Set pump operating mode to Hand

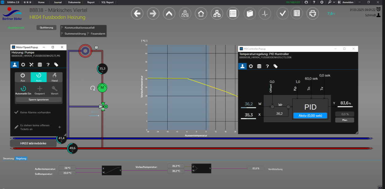click(54, 77)
